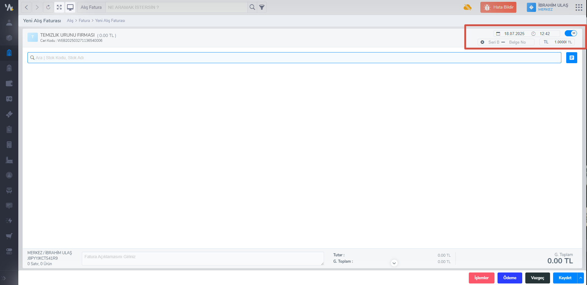The width and height of the screenshot is (587, 285).
Task: Expand the totals detail chevron
Action: click(394, 263)
